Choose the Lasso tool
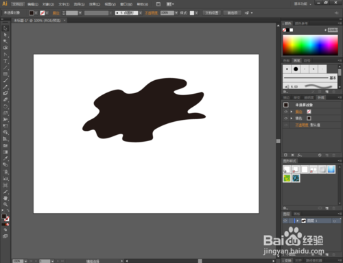The image size is (343, 263). tap(5, 48)
